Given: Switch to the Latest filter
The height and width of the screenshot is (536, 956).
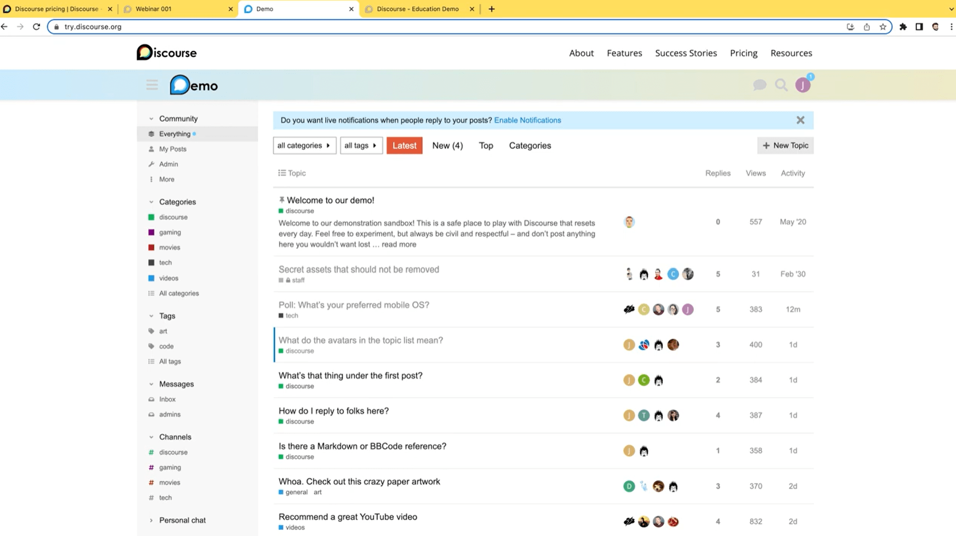Looking at the screenshot, I should click(404, 145).
